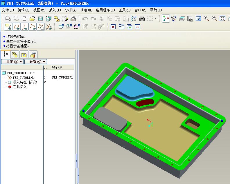Viewport: 230px width, 184px height.
Task: Click the Save a Copy icon
Action: coord(48,19)
